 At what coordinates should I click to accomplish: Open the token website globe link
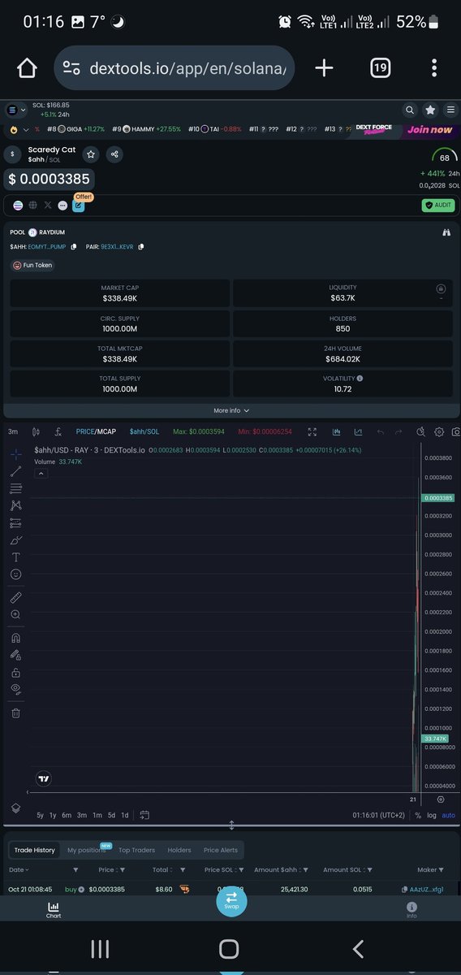[x=32, y=206]
